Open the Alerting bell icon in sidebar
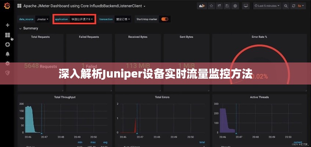The height and width of the screenshot is (147, 311). [x=8, y=54]
